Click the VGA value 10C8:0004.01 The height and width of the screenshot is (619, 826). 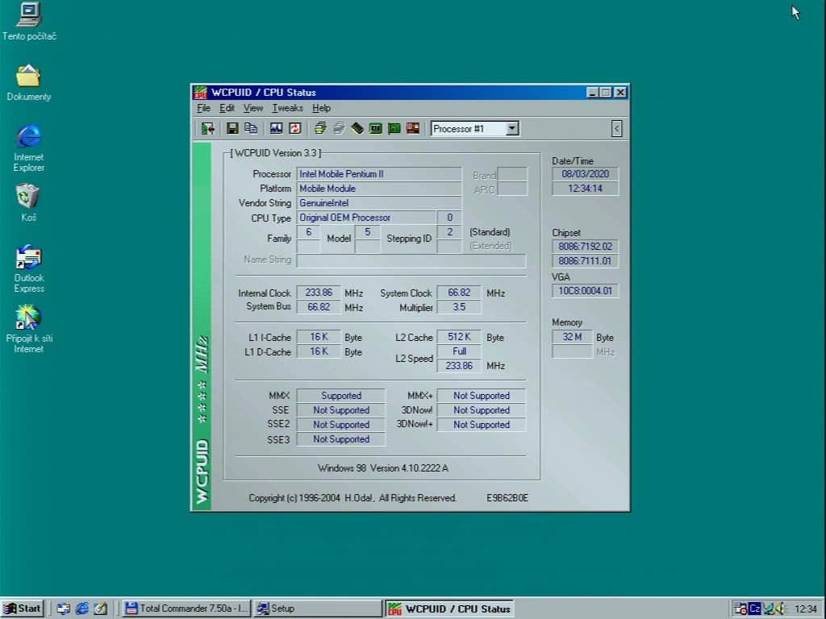tap(586, 290)
